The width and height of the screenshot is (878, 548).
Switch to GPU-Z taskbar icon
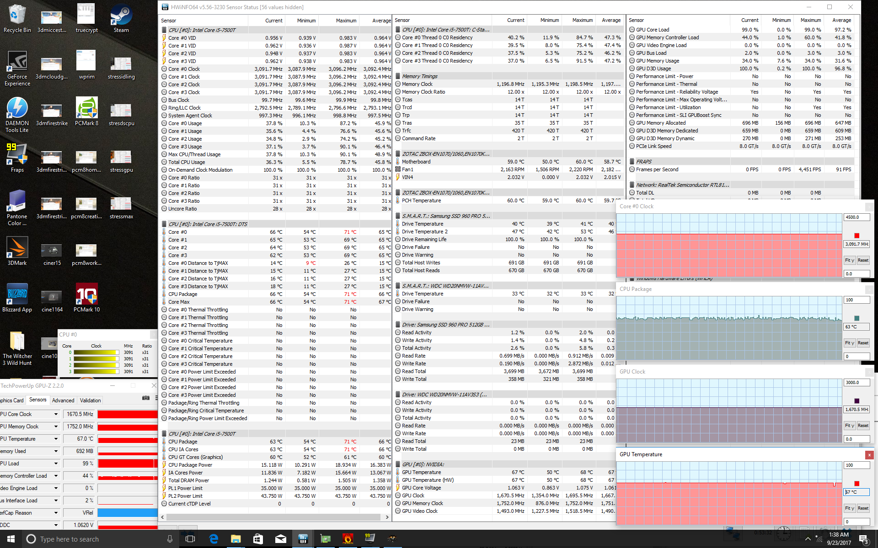click(x=325, y=539)
